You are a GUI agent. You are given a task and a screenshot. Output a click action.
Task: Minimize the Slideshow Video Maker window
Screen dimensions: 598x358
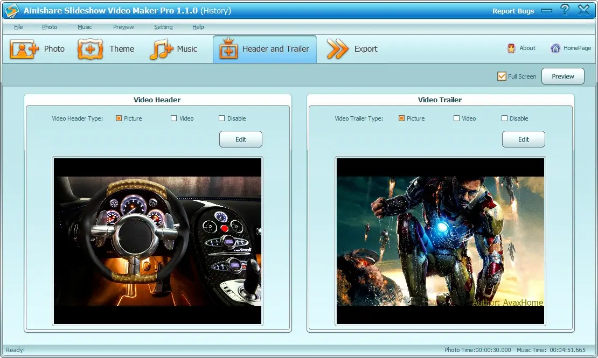[x=546, y=11]
